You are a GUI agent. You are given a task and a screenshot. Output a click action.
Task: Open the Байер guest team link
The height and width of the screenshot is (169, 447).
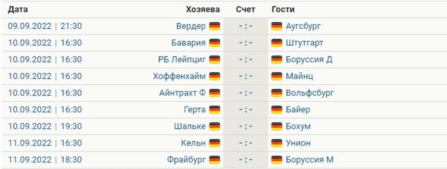298,110
